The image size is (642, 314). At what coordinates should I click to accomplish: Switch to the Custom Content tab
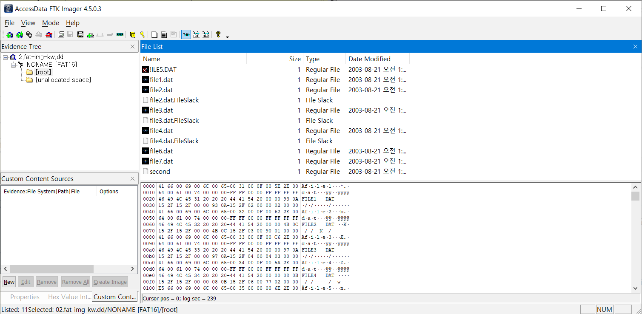point(115,297)
